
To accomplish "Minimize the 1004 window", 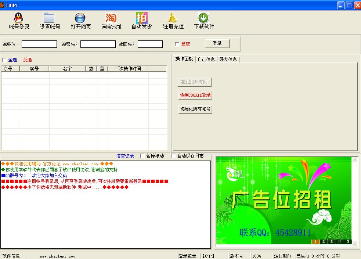I will pos(341,5).
